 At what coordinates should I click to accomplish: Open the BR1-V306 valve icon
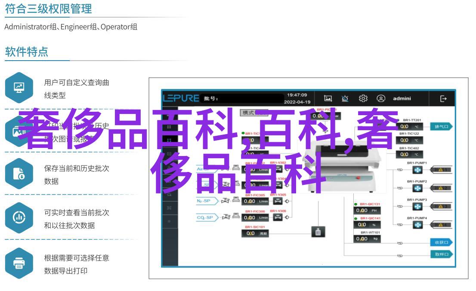tap(278, 217)
